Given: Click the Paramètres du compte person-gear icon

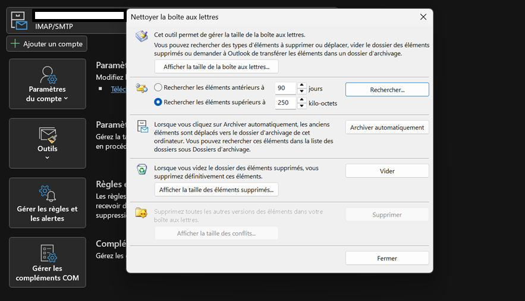Looking at the screenshot, I should [x=48, y=74].
